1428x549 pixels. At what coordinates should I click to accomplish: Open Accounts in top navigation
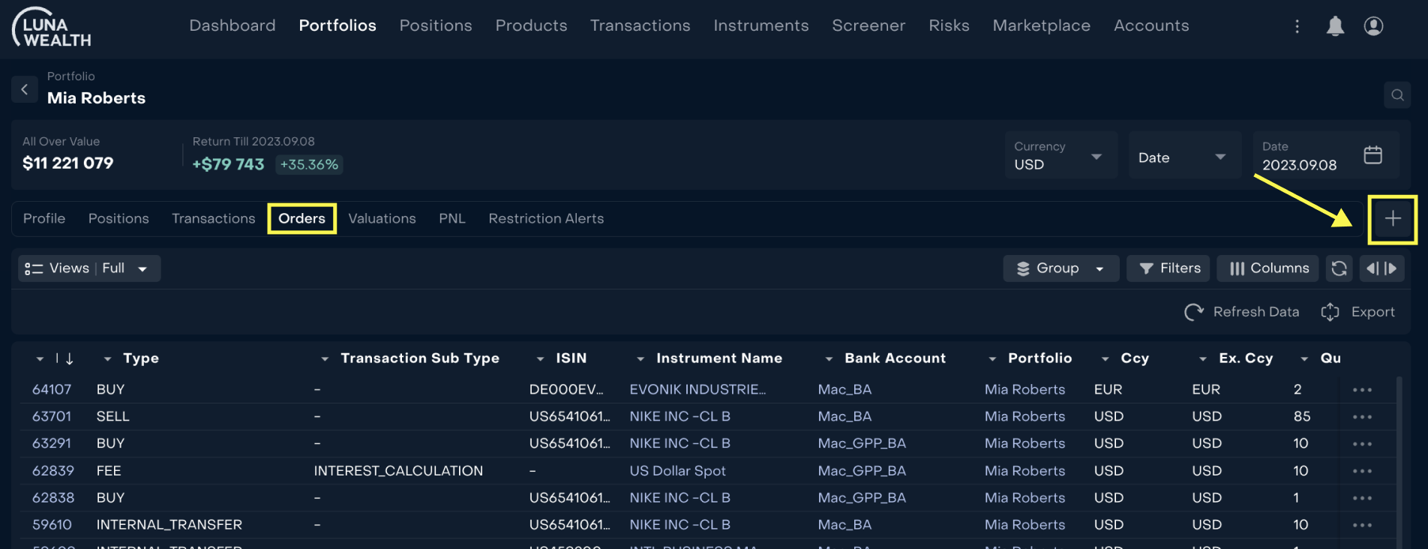click(x=1151, y=25)
